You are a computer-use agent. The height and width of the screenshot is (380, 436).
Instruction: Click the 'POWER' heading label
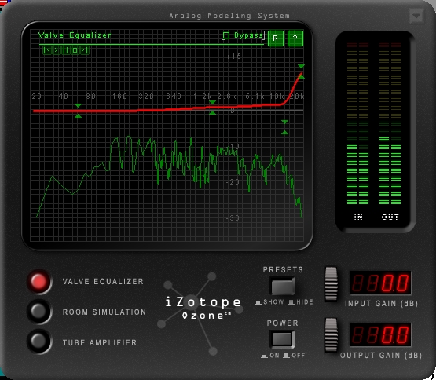282,323
